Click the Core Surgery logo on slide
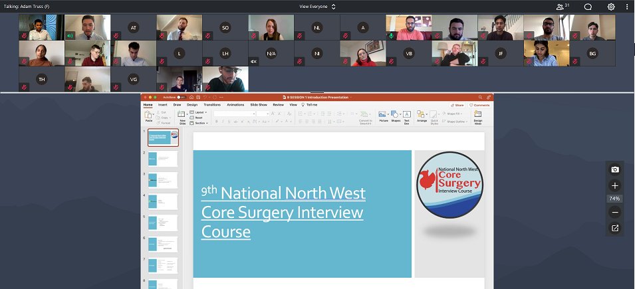Viewport: 635px width, 289px height. [449, 185]
